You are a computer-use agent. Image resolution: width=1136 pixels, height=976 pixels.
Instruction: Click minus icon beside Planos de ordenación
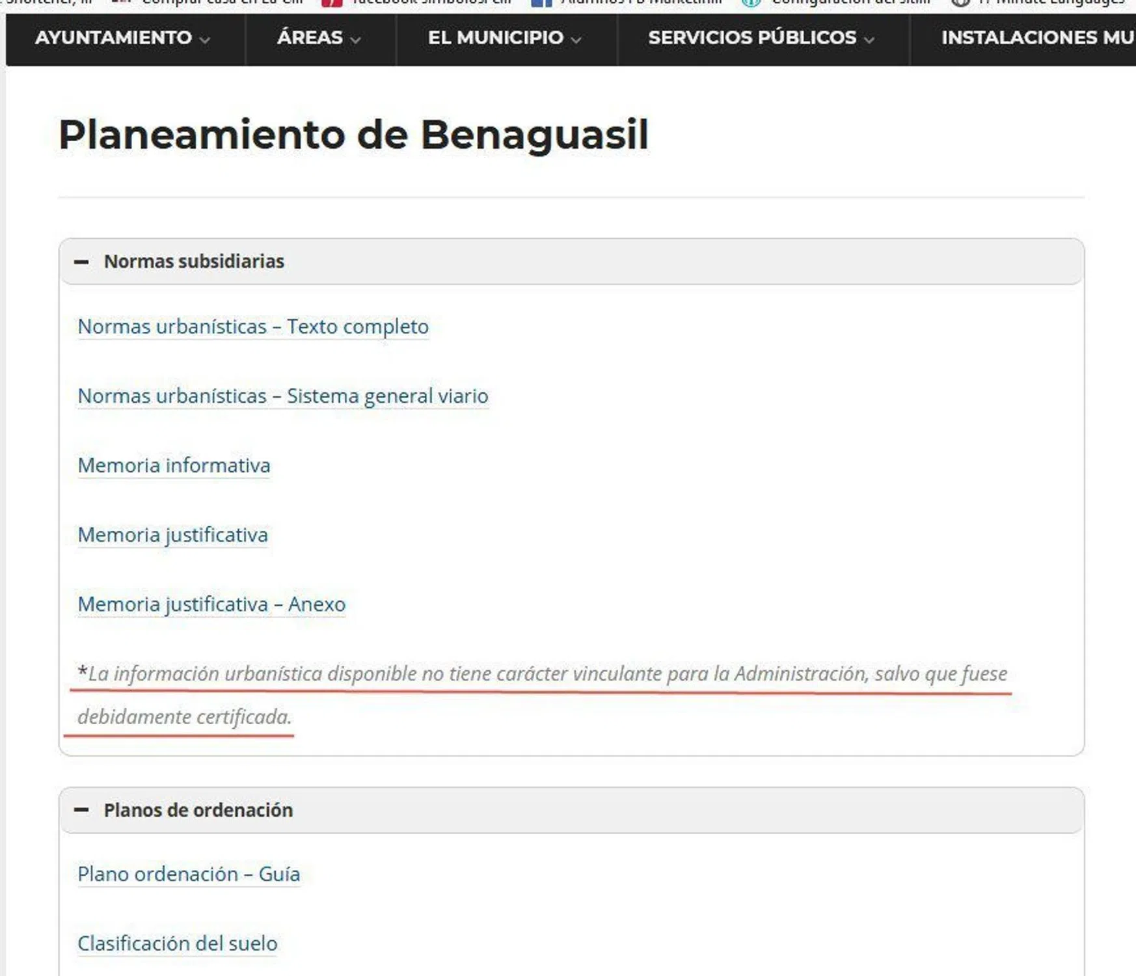[81, 810]
